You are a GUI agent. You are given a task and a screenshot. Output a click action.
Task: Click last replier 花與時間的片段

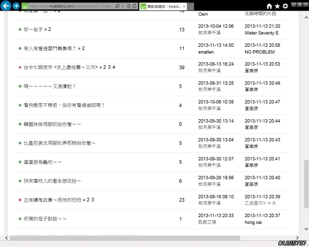click(260, 14)
